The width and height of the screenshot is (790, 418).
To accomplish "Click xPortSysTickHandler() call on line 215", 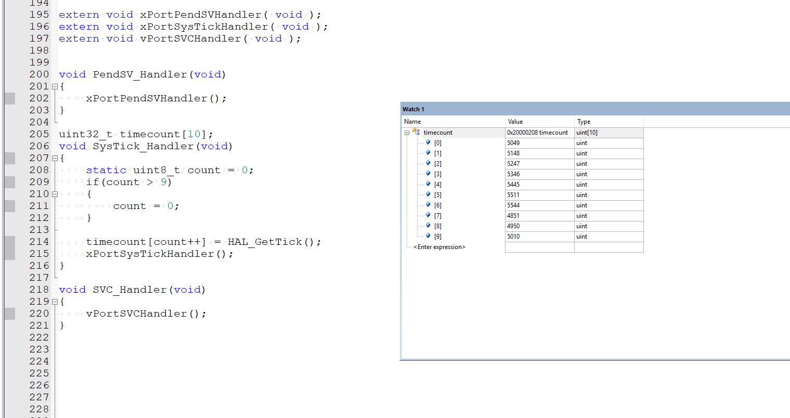I will 160,254.
